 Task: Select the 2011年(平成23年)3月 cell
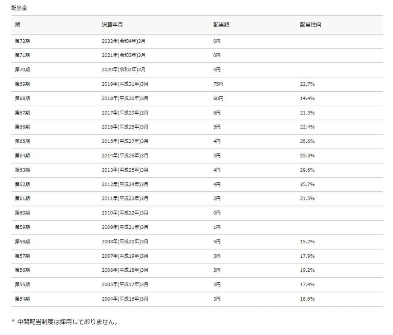125,198
